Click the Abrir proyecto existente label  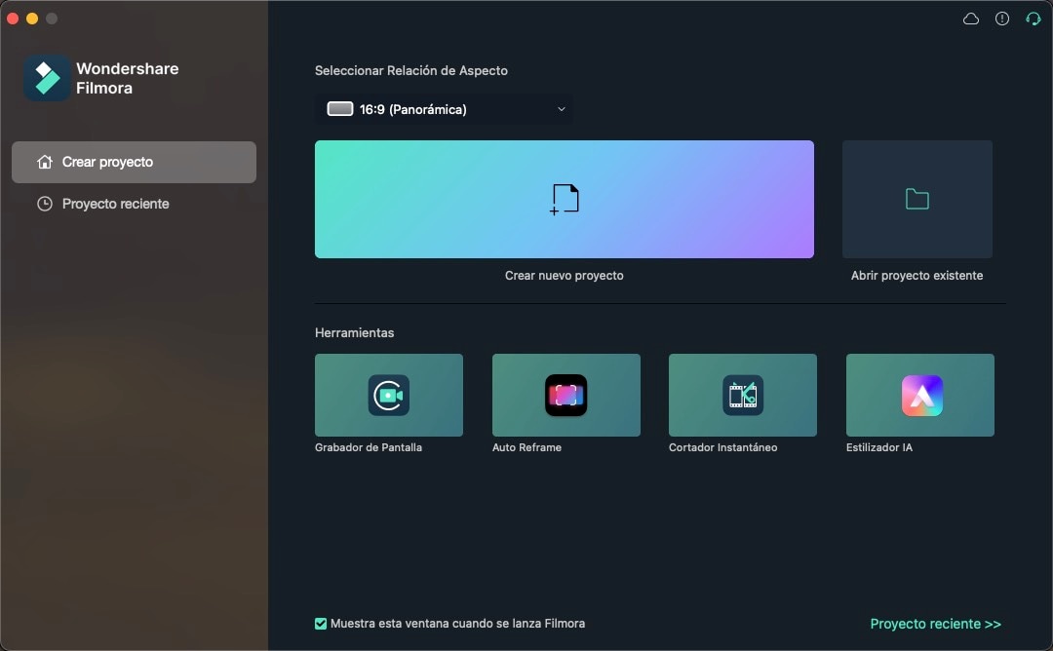pos(916,276)
